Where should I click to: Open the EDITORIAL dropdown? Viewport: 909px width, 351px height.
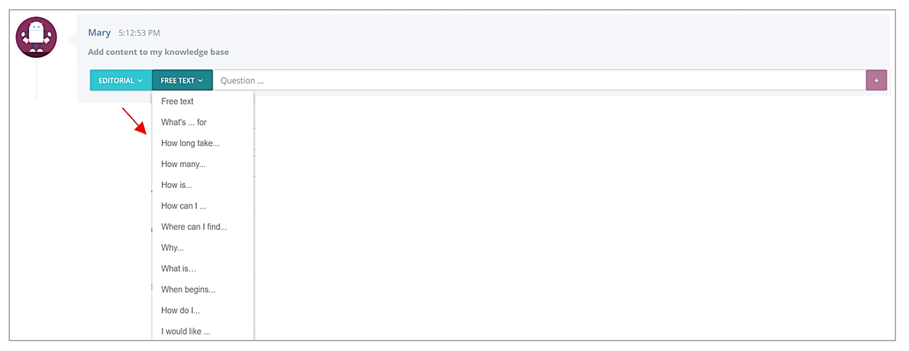tap(121, 81)
